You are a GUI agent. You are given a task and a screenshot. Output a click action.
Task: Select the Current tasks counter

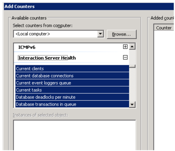pyautogui.click(x=72, y=90)
